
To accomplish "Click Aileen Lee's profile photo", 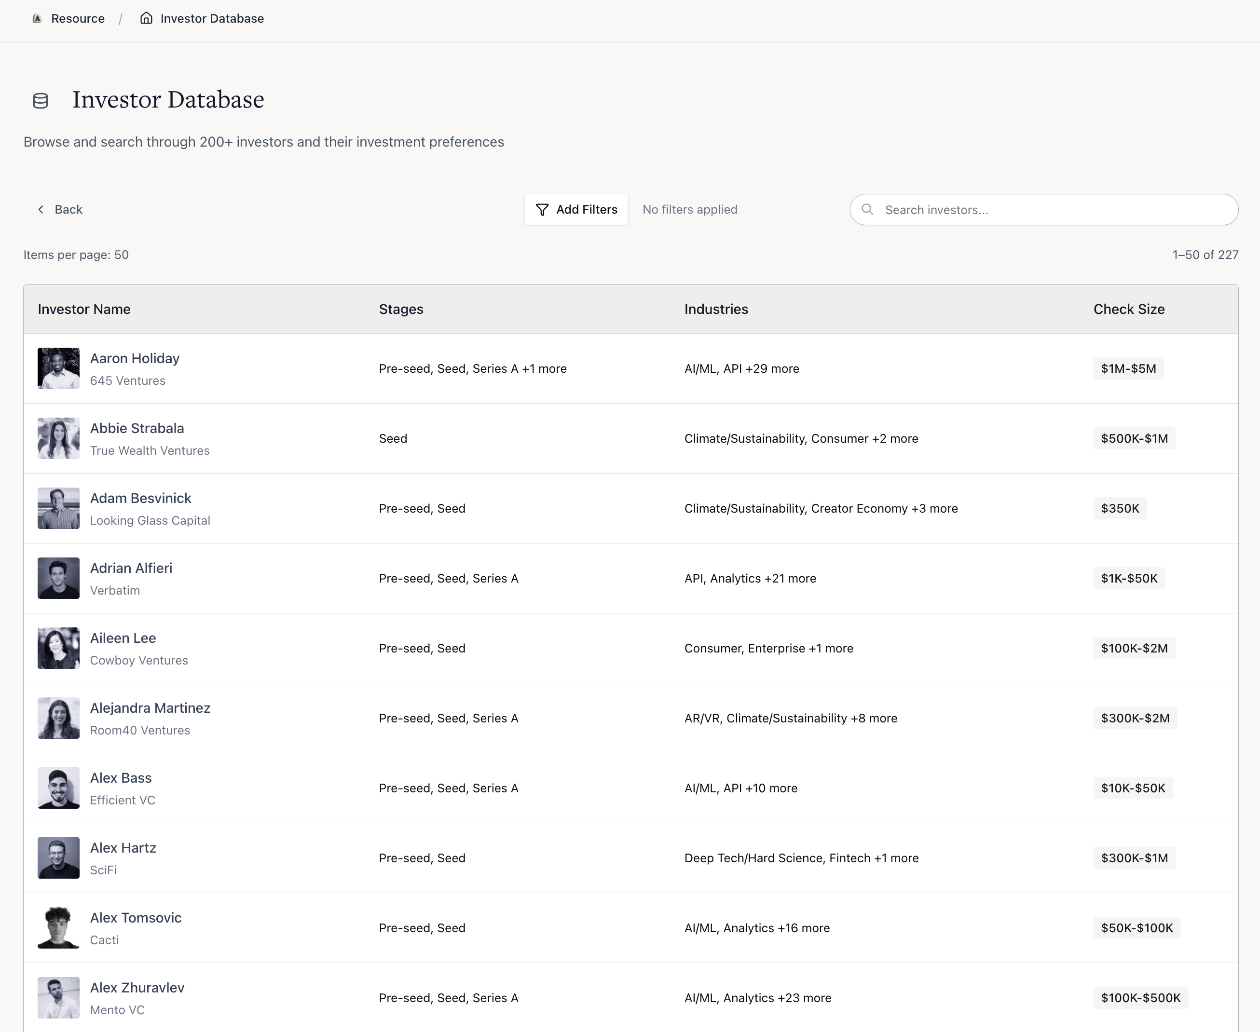I will [58, 648].
